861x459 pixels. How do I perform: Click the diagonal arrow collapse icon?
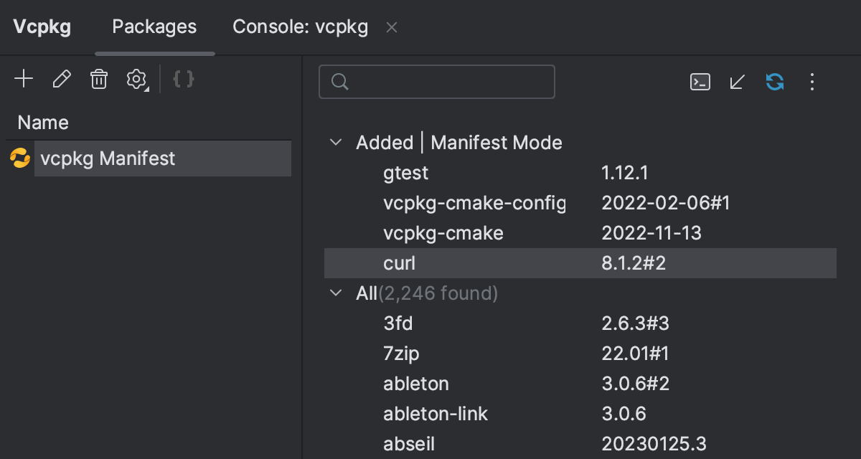coord(737,82)
